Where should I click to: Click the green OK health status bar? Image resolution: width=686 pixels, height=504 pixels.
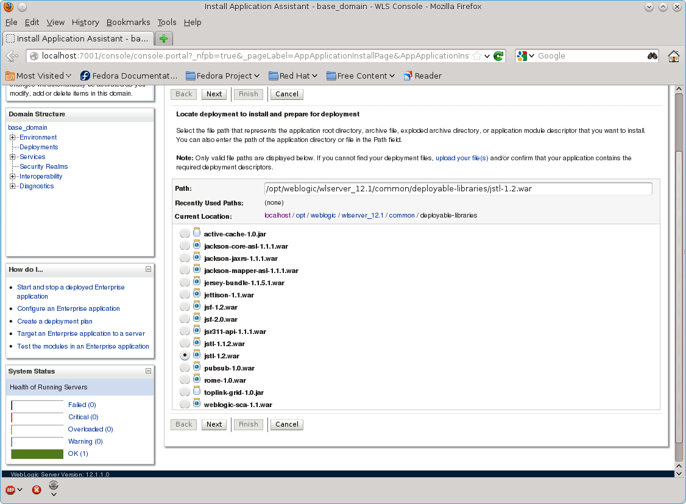37,453
